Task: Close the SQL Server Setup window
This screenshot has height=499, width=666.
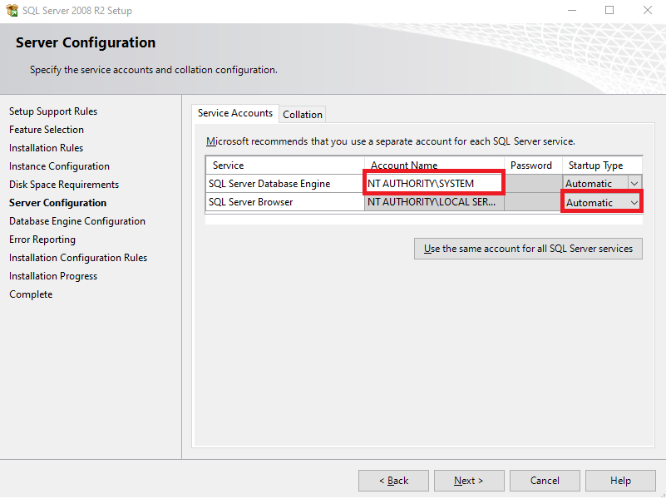Action: pyautogui.click(x=648, y=10)
